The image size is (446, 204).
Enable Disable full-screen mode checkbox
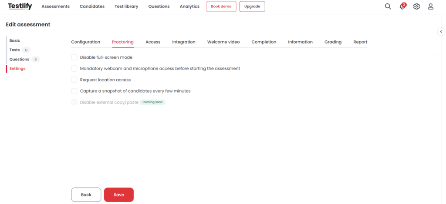coord(74,57)
